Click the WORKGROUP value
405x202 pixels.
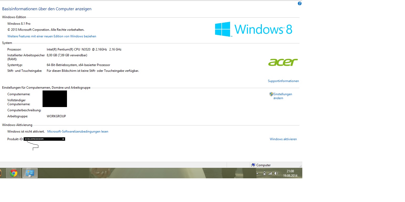pos(56,116)
